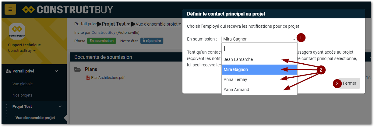Collapse the Portail privé sidebar section
Viewport: 374px width, 127px height.
coord(56,71)
